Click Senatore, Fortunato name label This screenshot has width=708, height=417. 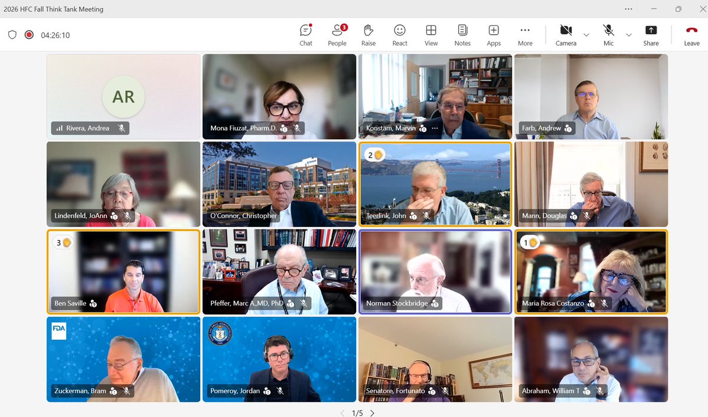pyautogui.click(x=395, y=391)
